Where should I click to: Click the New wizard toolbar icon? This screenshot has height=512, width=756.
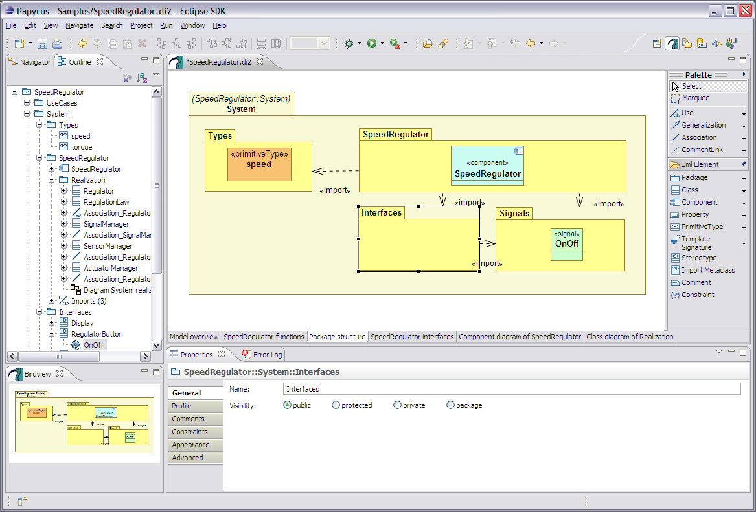[x=19, y=44]
